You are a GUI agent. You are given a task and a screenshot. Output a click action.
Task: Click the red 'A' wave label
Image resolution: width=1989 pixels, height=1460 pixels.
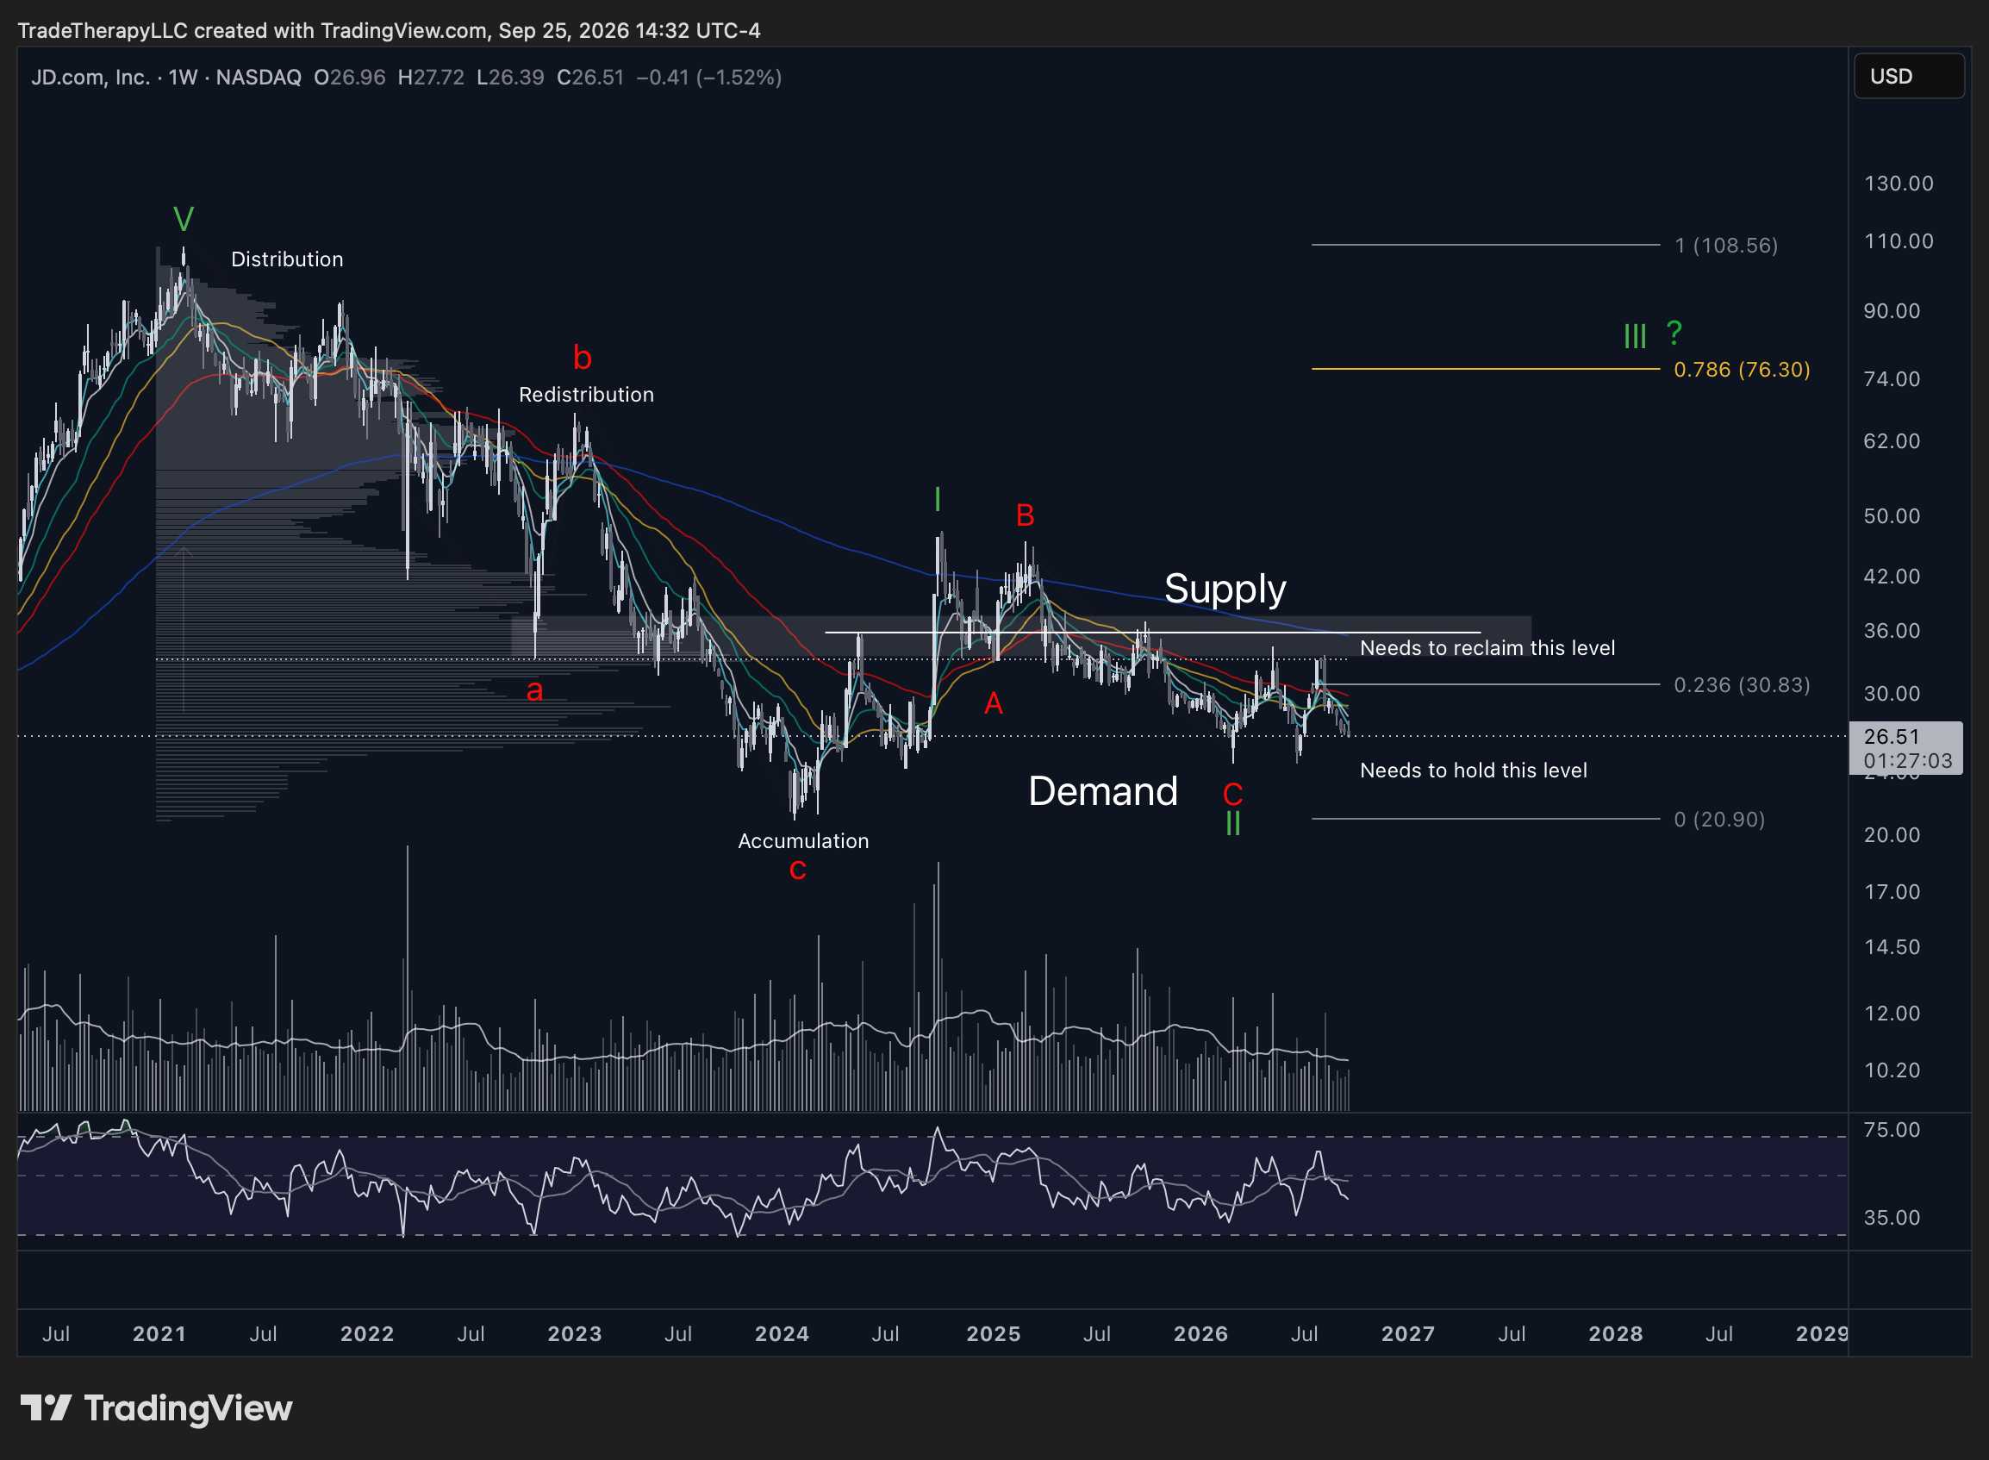[993, 702]
